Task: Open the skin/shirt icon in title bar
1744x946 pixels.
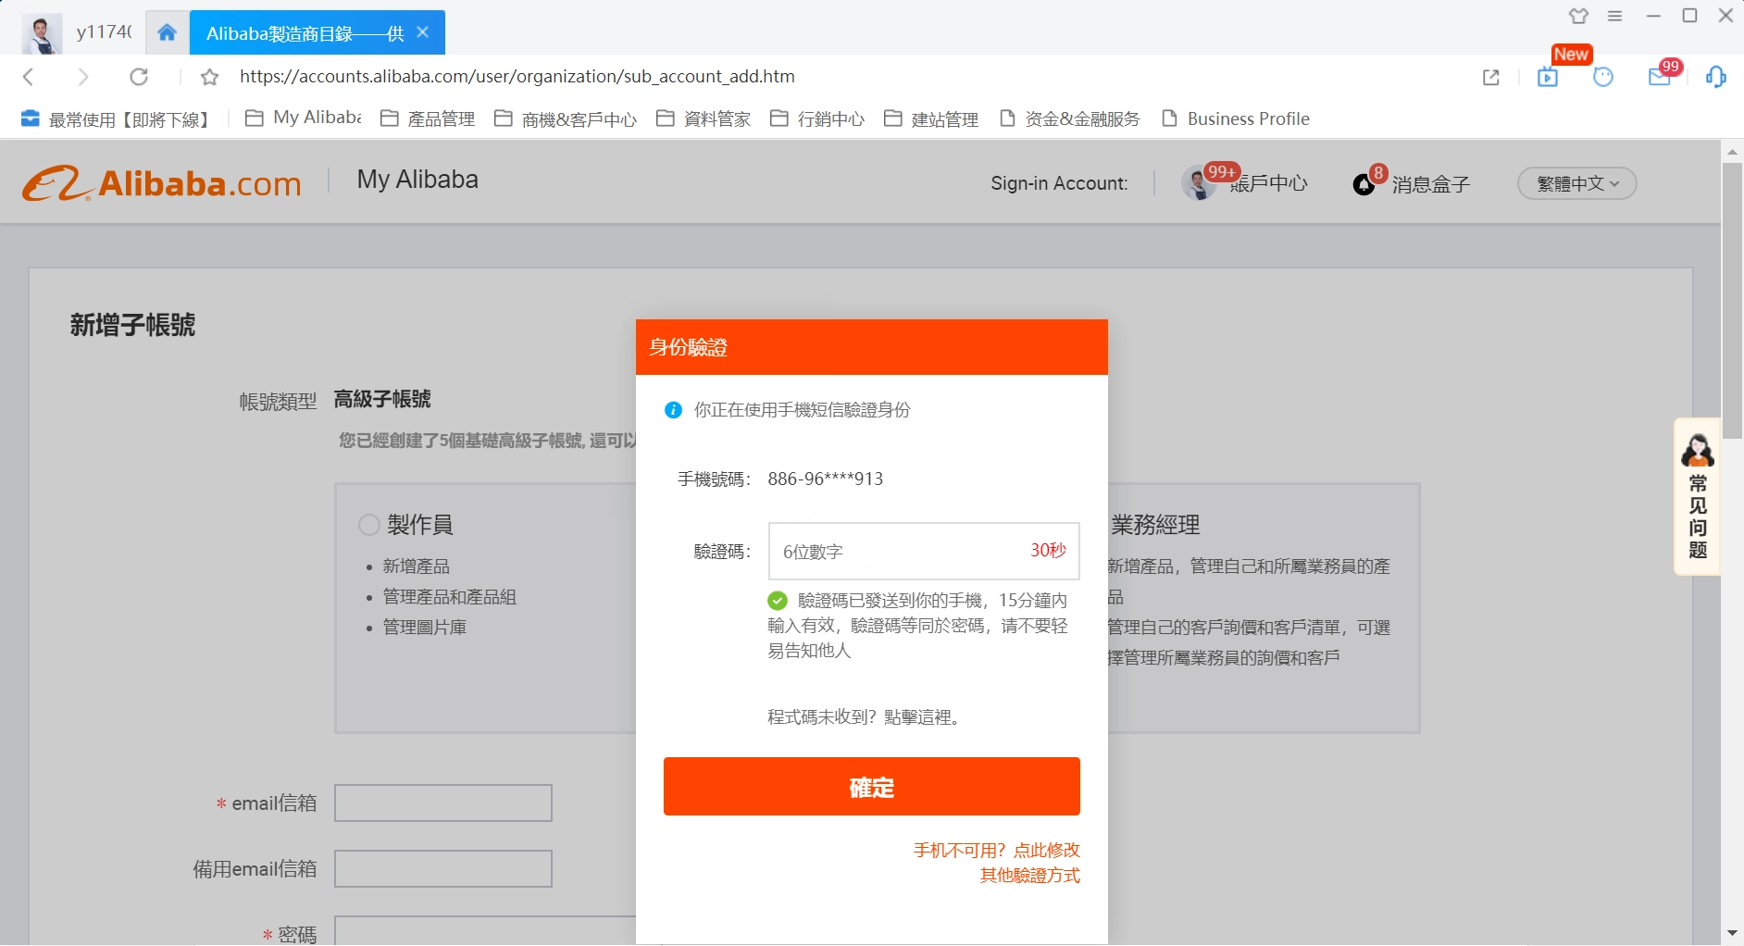Action: coord(1578,16)
